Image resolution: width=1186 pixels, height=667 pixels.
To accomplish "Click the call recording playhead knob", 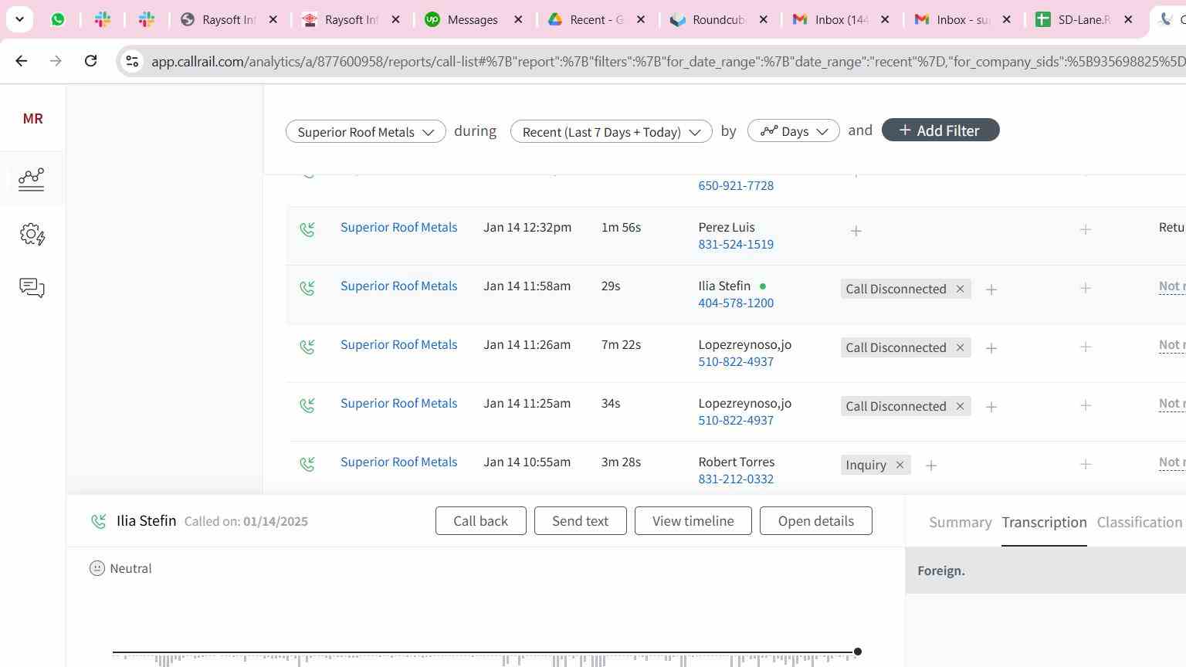I will click(x=857, y=652).
